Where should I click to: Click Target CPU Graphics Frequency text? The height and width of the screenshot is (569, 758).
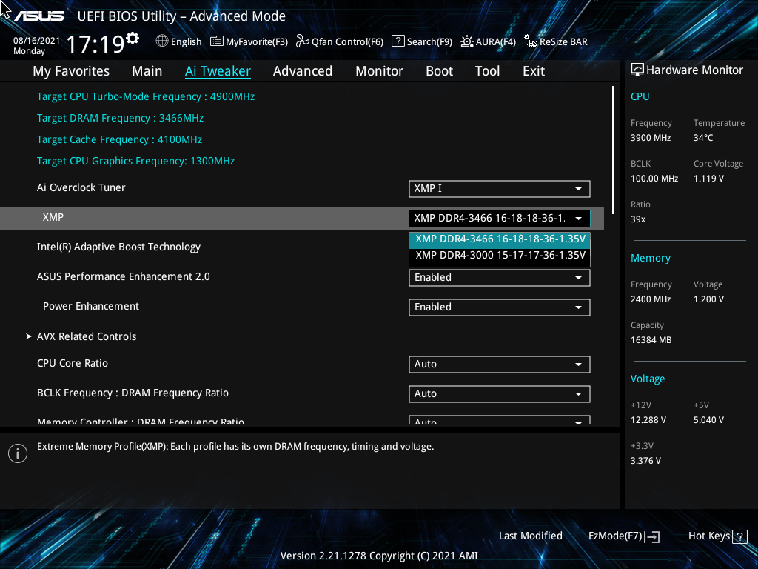point(135,161)
